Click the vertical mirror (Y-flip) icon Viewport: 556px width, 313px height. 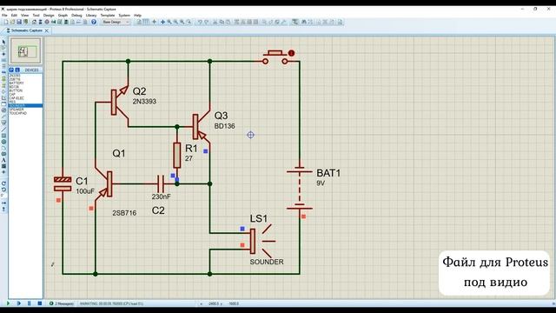point(3,209)
